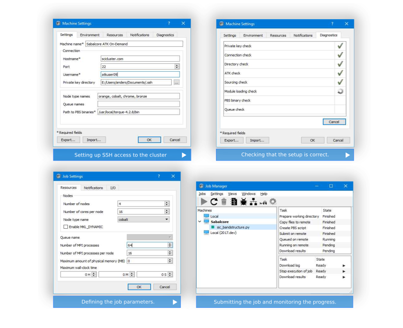
Task: Open the machines network icon in toolbar
Action: tap(252, 201)
